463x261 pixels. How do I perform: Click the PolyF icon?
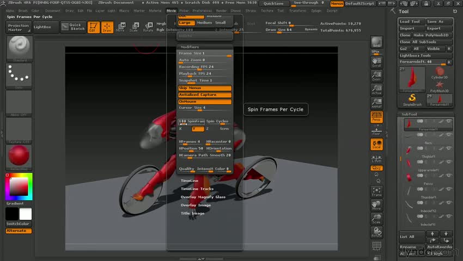tap(376, 246)
